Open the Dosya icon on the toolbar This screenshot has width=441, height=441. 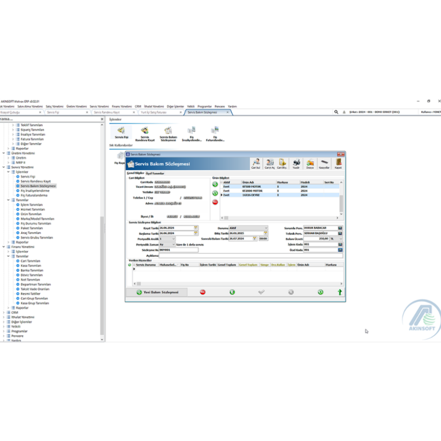tap(309, 162)
